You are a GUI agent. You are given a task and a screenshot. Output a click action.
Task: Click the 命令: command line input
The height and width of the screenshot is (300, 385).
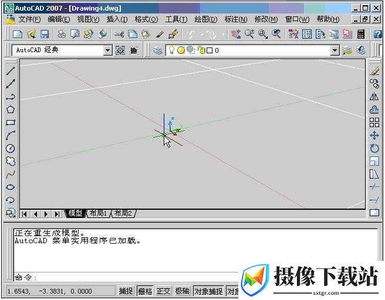(126, 278)
